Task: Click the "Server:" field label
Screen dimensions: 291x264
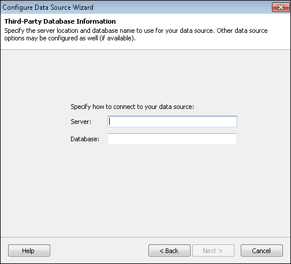Action: pos(81,122)
